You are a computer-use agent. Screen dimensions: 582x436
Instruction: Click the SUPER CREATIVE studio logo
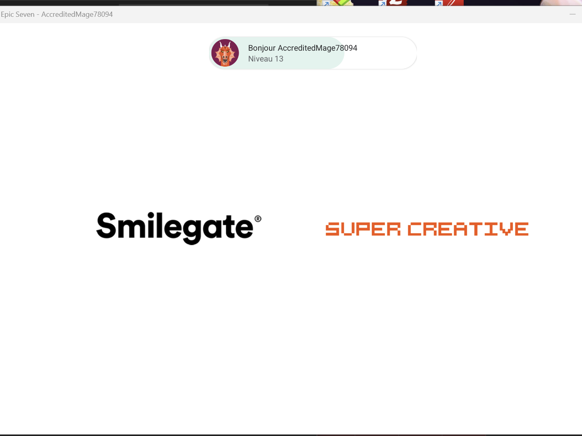(x=427, y=228)
